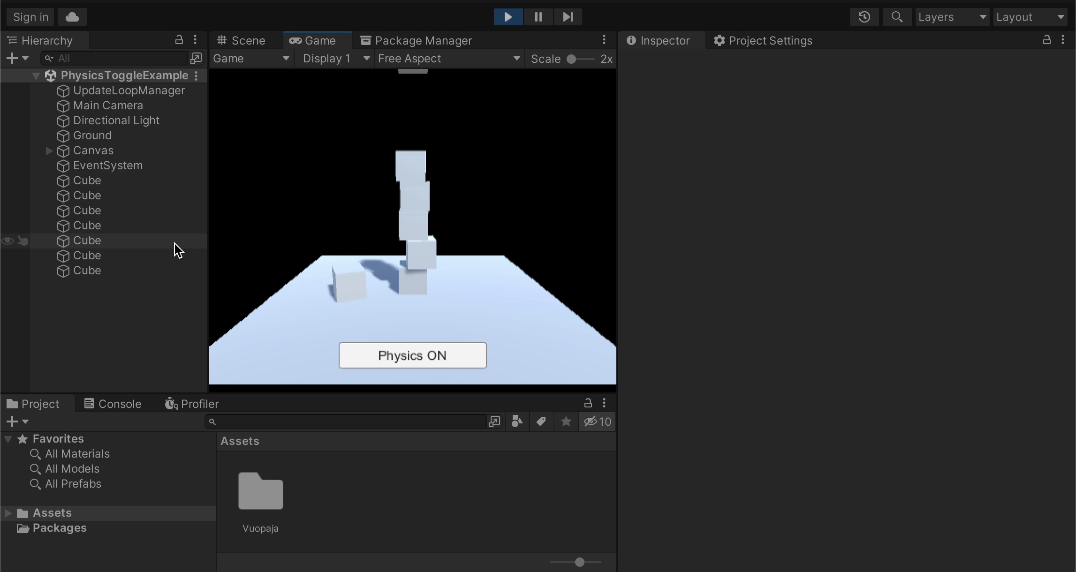Open the Layers dropdown

[x=952, y=17]
